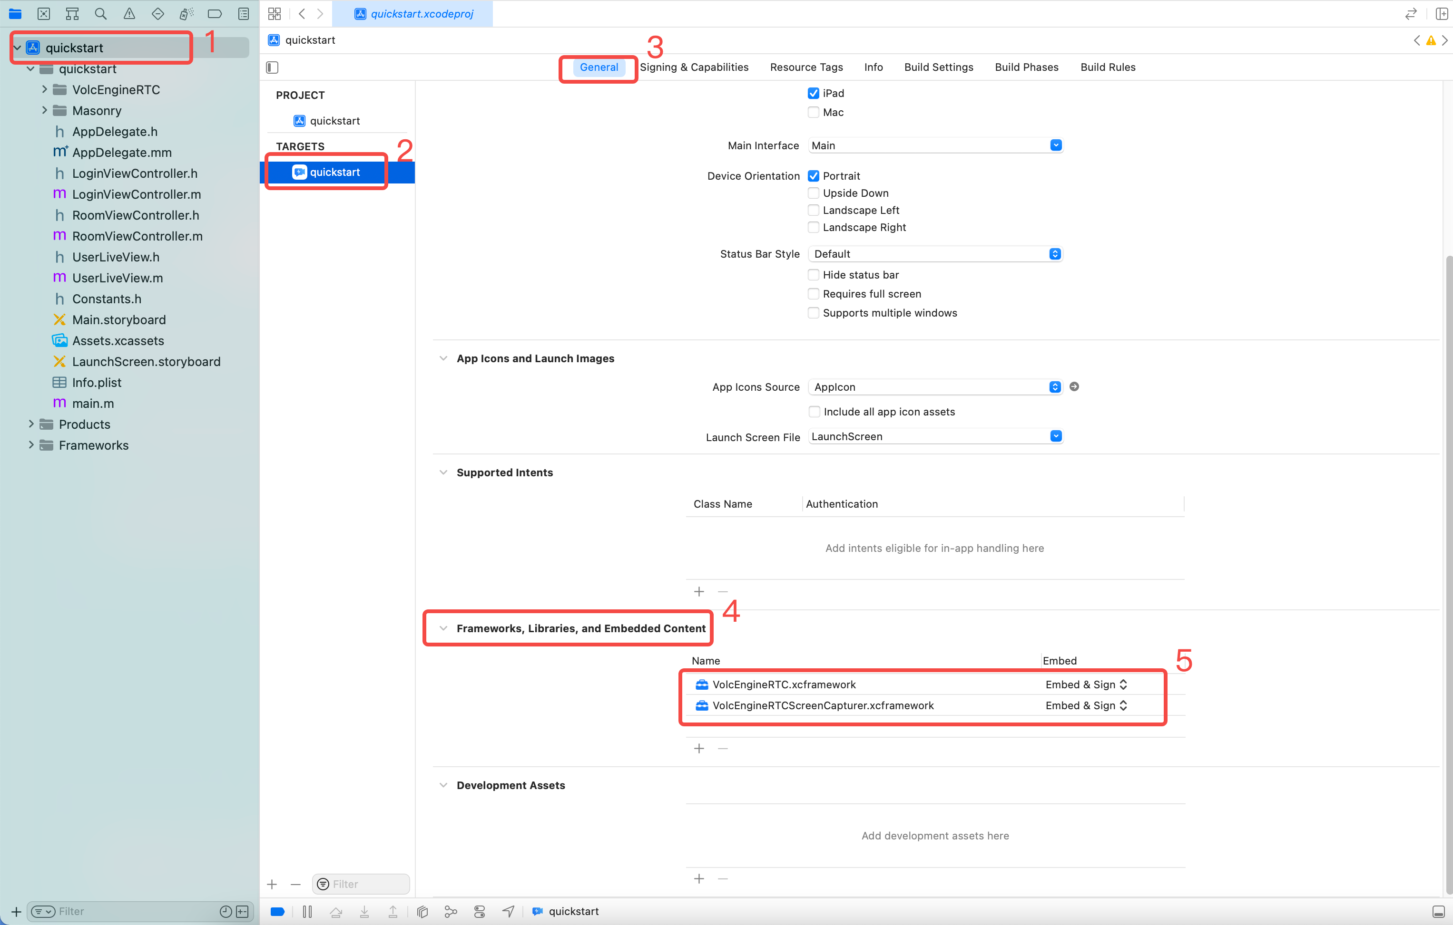Change embed option for VolcEngineRTC.xcframework
Viewport: 1453px width, 925px height.
[1086, 684]
